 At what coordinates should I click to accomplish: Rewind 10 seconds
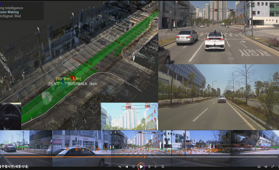(x=133, y=167)
